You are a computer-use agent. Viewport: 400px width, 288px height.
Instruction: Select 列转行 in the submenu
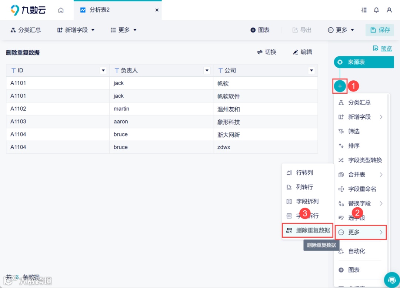point(308,187)
